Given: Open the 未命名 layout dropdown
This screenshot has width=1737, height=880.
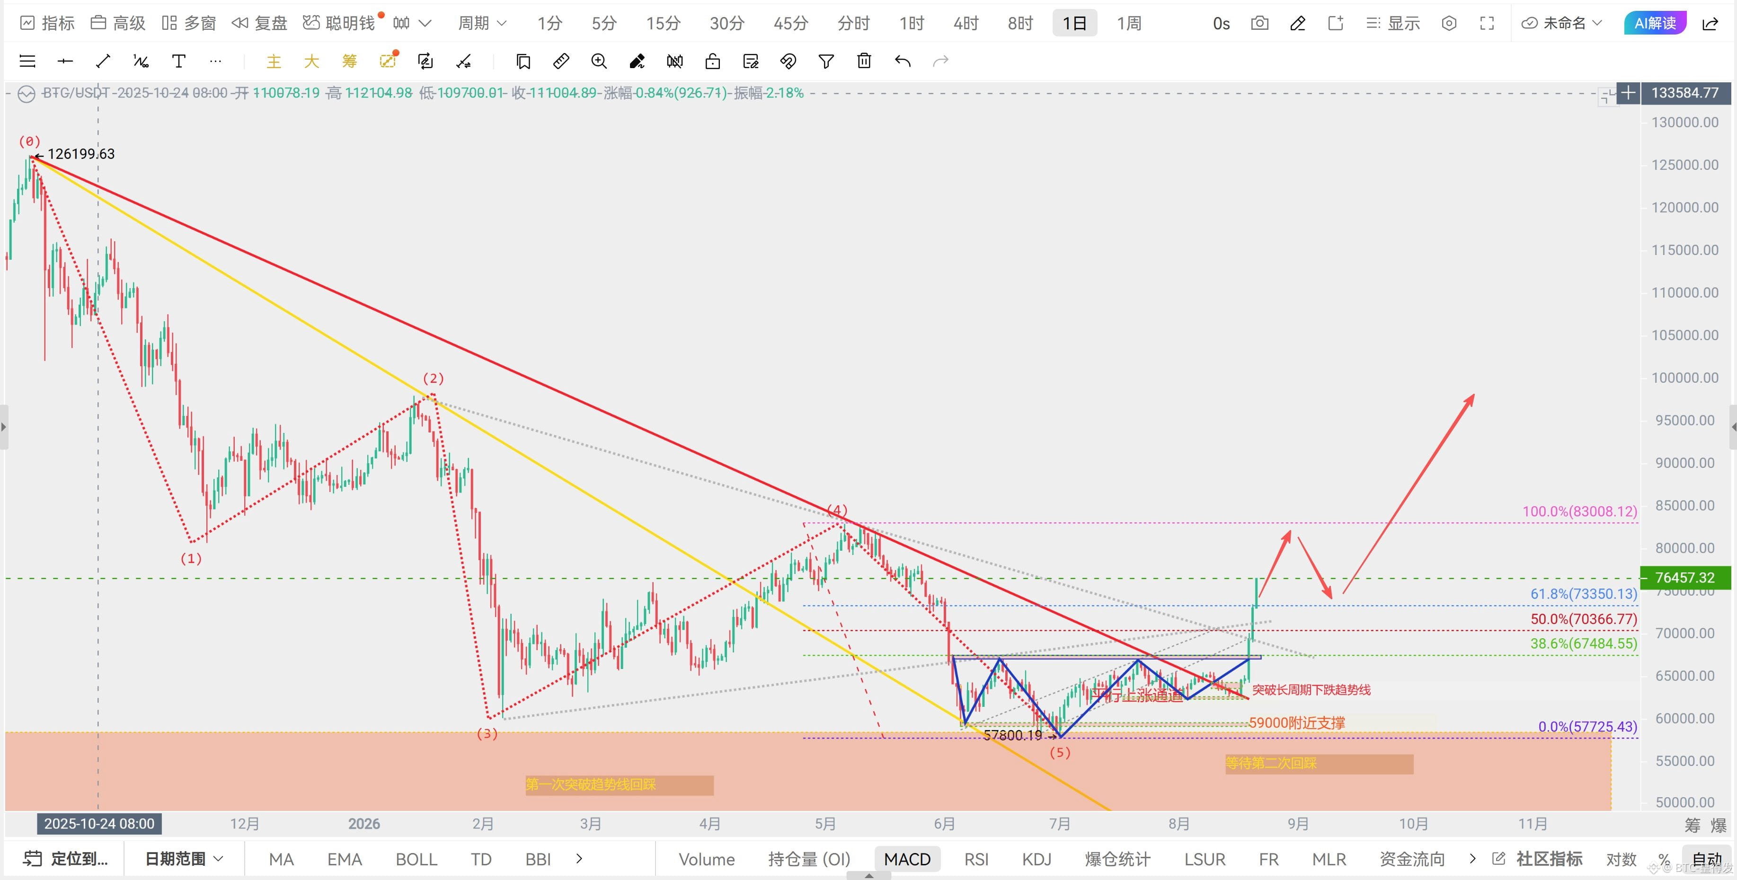Looking at the screenshot, I should (x=1562, y=24).
